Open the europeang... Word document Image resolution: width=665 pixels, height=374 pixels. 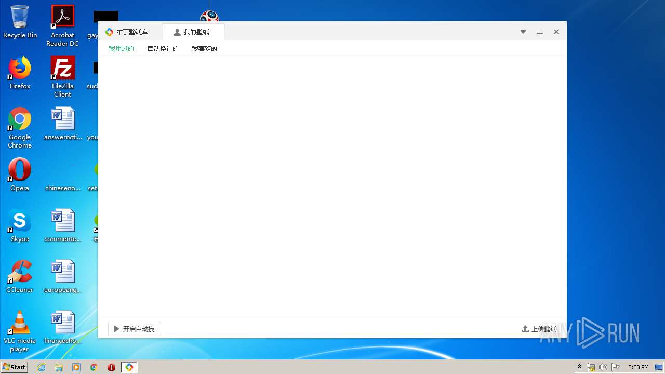[x=63, y=276]
